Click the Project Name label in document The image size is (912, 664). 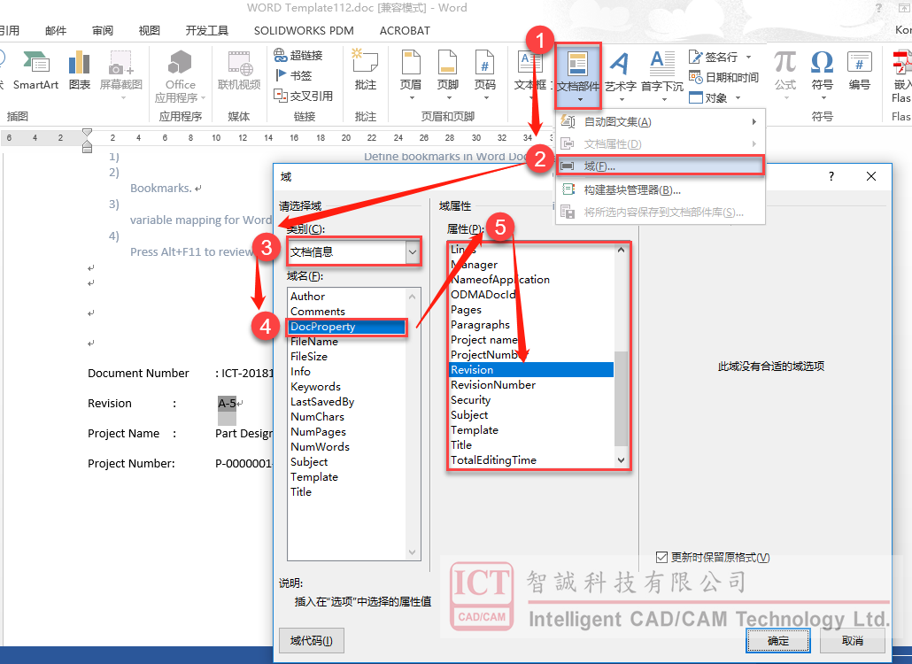click(123, 433)
